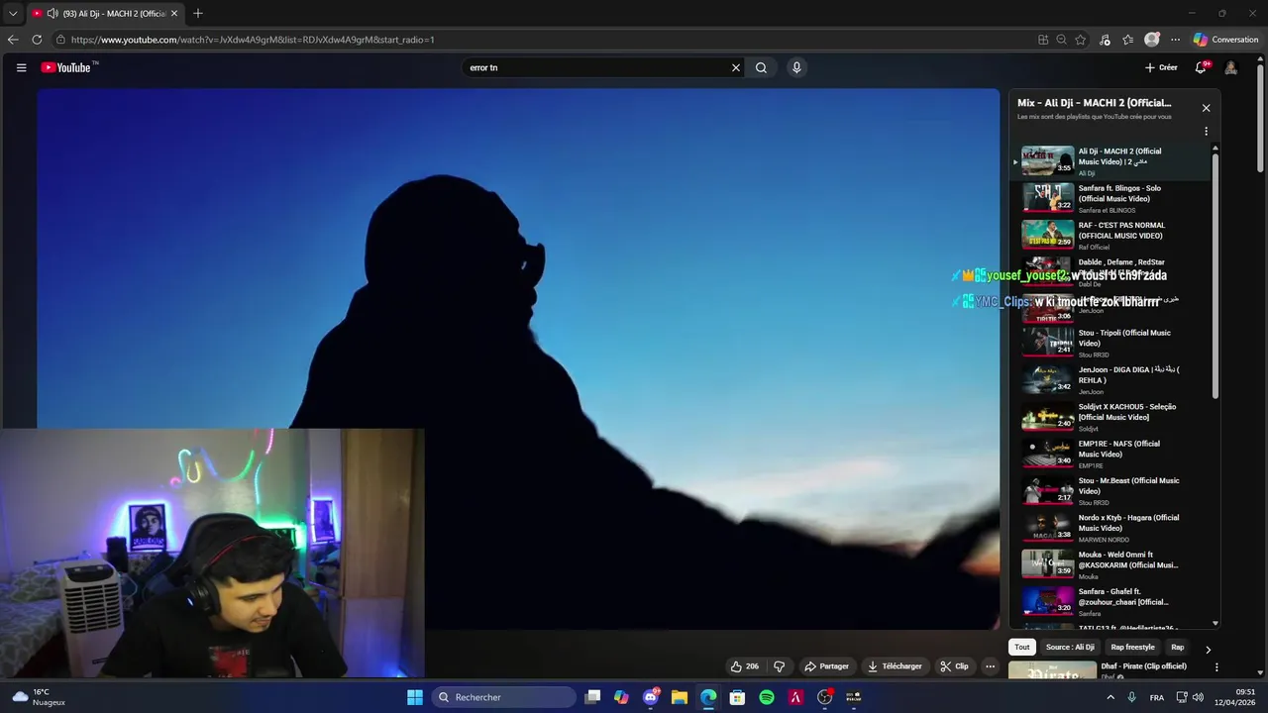Open more video actions menu
This screenshot has height=713, width=1268.
(990, 666)
